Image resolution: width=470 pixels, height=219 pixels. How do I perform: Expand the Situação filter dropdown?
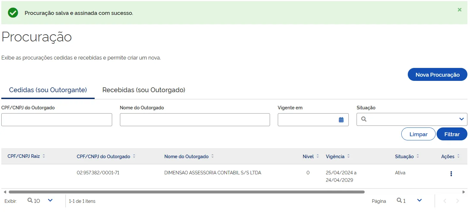pos(462,119)
